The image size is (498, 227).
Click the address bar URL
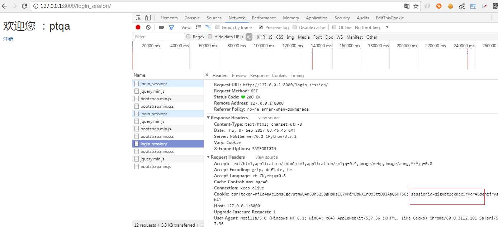[76, 6]
